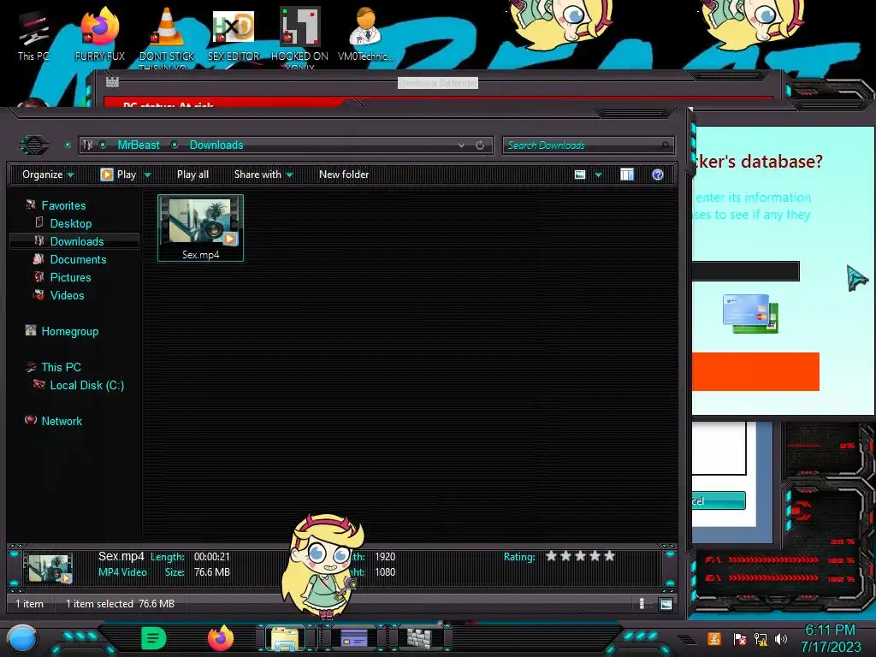
Task: Open Pictures in navigation pane
Action: click(x=70, y=277)
